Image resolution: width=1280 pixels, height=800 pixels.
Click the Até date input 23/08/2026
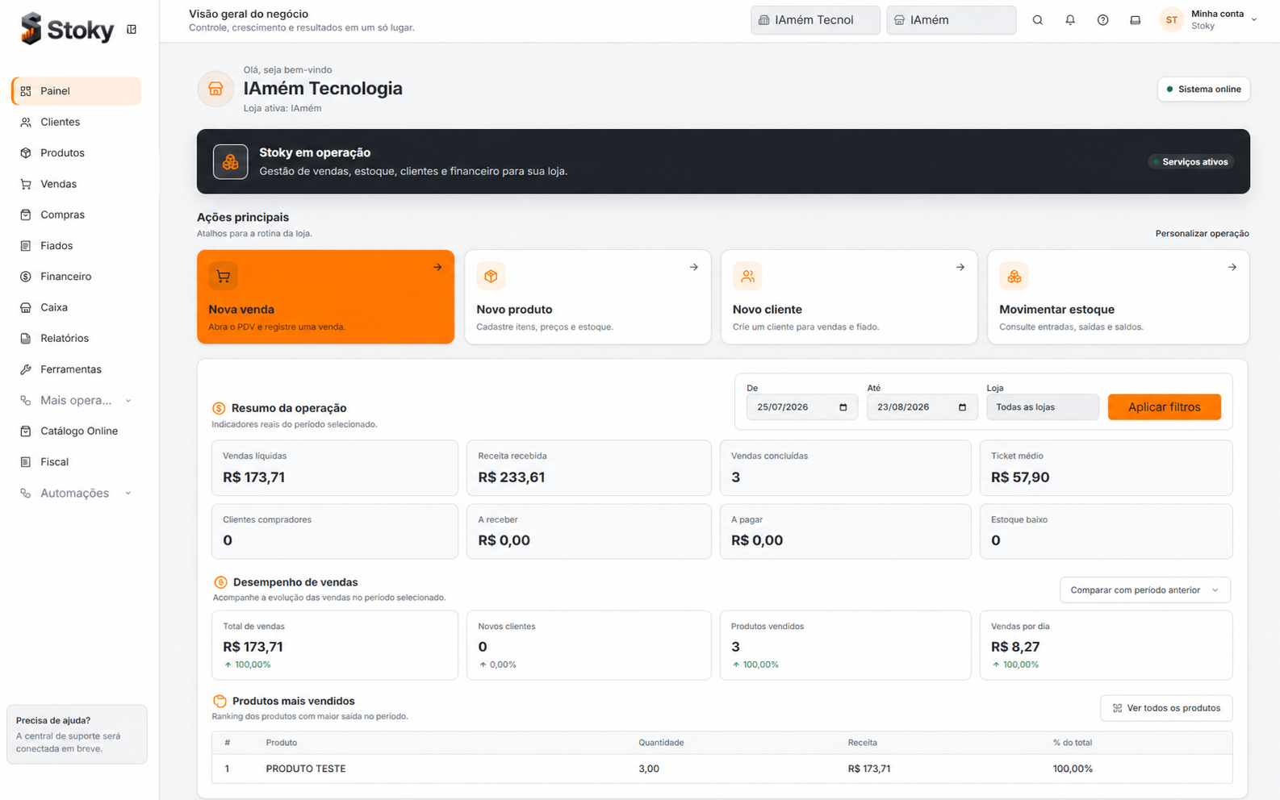click(x=921, y=407)
